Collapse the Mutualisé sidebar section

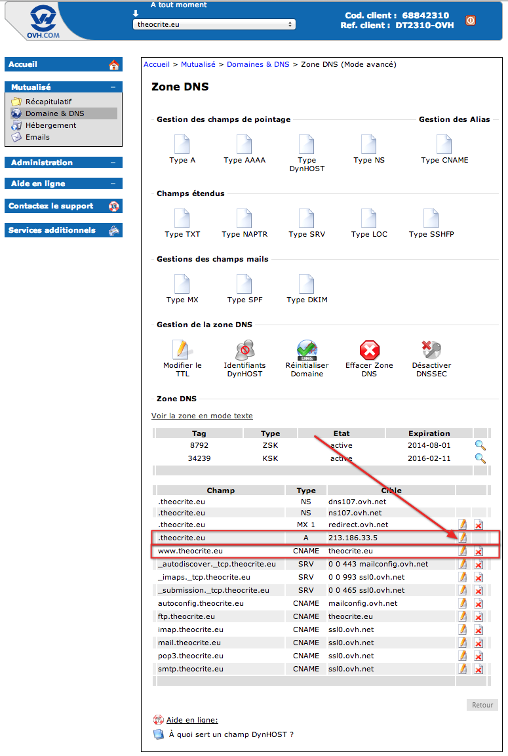point(113,87)
